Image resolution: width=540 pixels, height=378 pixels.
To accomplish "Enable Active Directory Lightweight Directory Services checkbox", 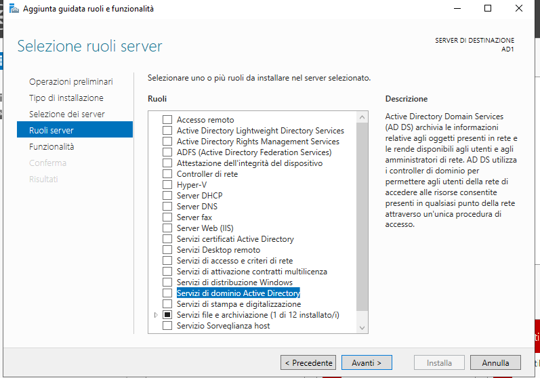I will [x=167, y=131].
